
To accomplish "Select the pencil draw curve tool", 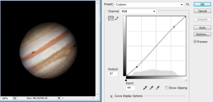I will pos(116,18).
